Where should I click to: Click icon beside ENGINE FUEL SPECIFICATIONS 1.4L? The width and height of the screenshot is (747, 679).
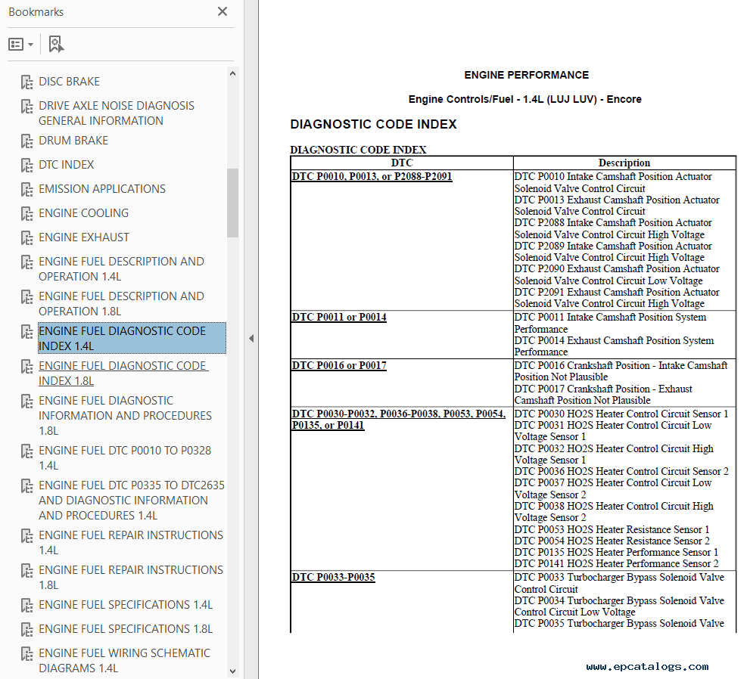pos(26,605)
